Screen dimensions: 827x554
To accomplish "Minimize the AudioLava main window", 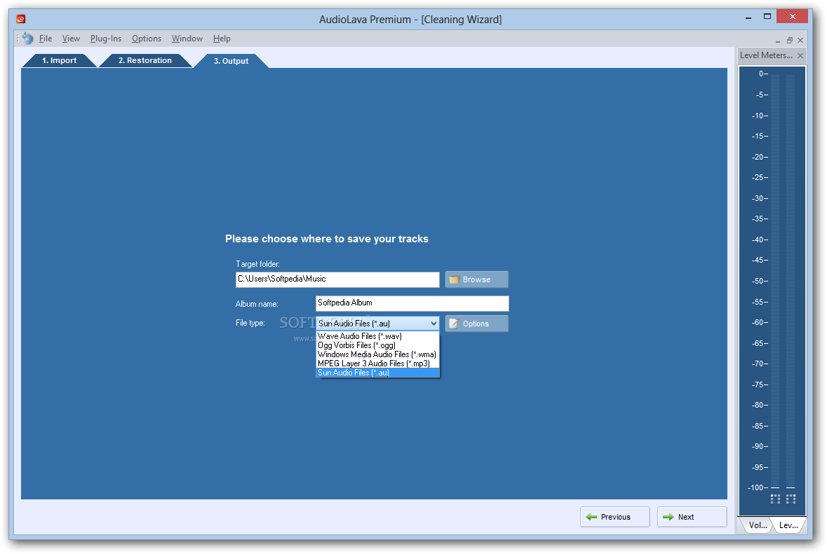I will (748, 17).
